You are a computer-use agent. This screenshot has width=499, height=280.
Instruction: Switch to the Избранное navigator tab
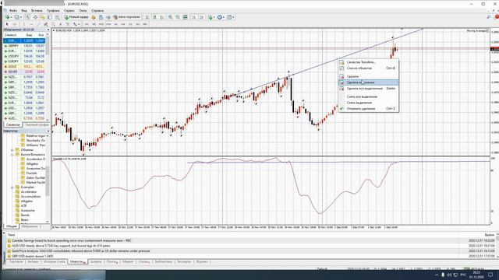coord(30,226)
